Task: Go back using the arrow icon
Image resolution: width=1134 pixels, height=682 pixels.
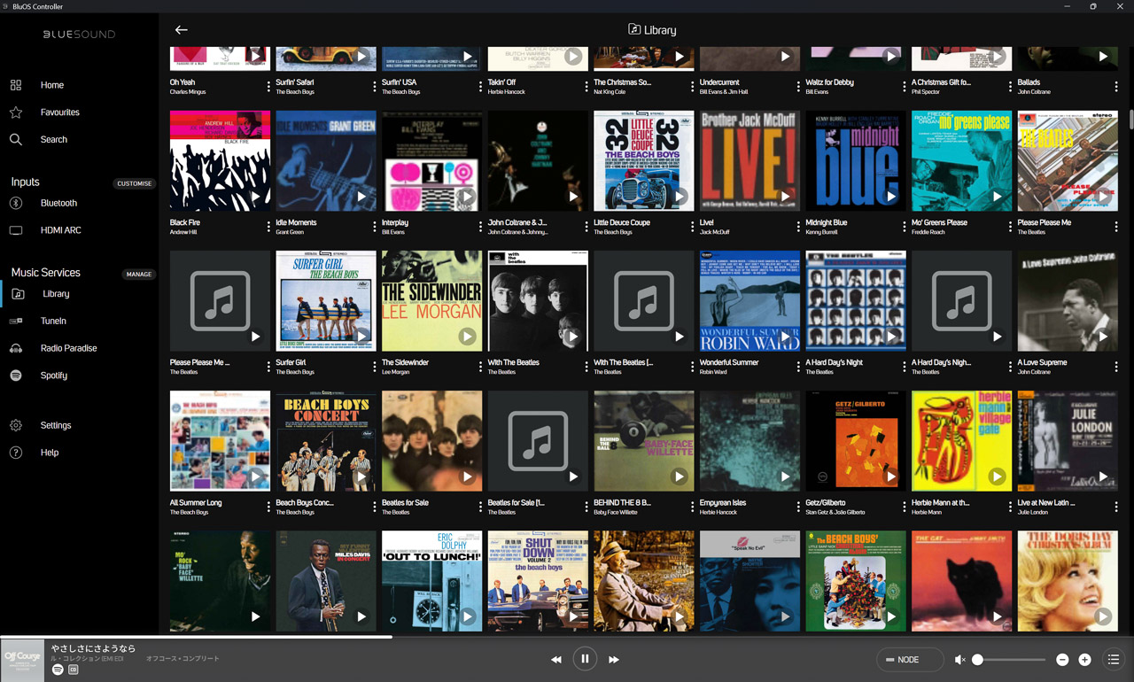Action: click(x=182, y=30)
